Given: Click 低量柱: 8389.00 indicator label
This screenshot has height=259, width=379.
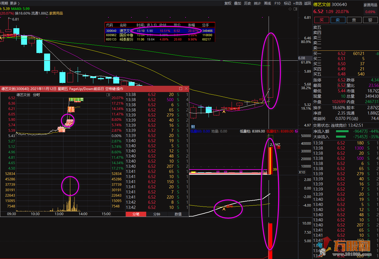Looking at the screenshot, I should point(252,131).
